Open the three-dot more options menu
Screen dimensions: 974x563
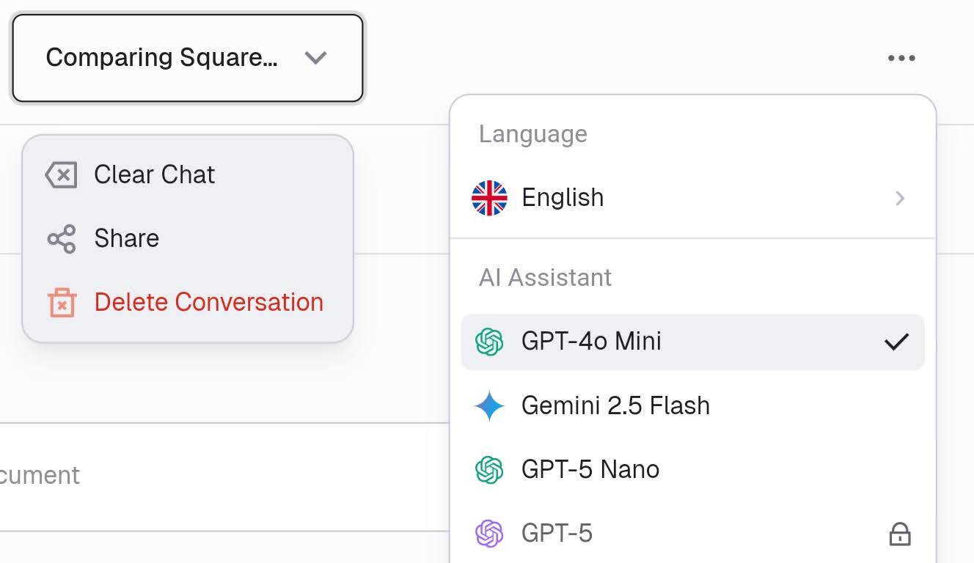[901, 58]
